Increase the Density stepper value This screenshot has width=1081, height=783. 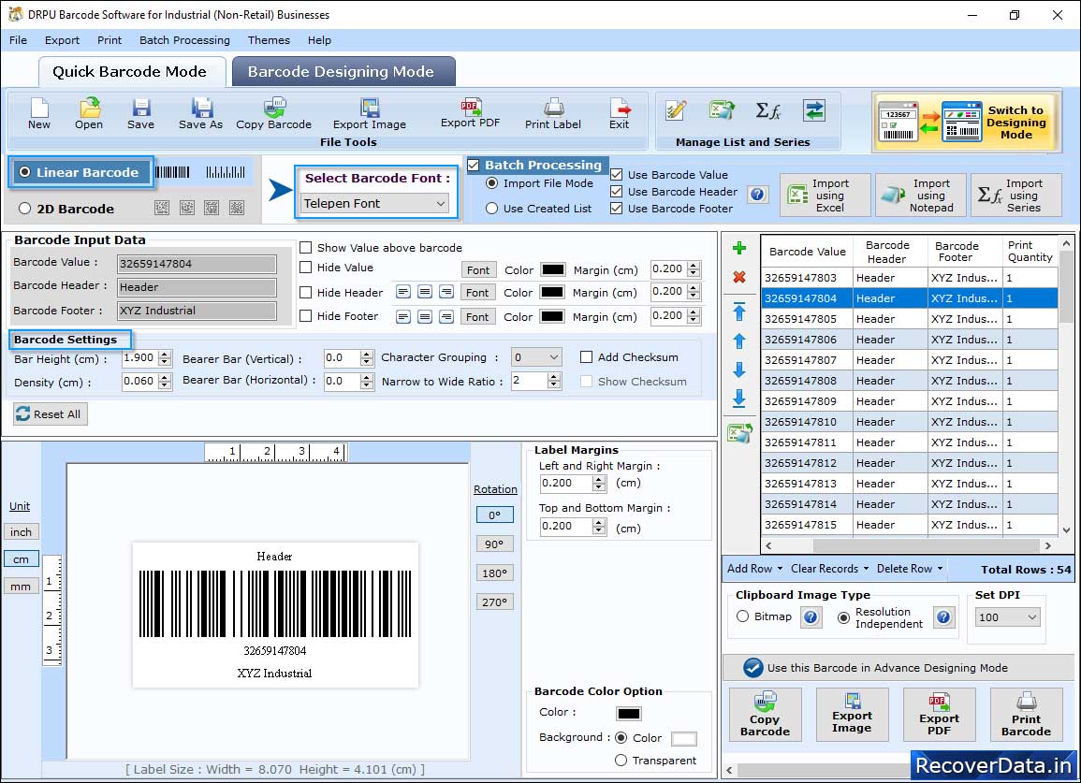(x=164, y=378)
